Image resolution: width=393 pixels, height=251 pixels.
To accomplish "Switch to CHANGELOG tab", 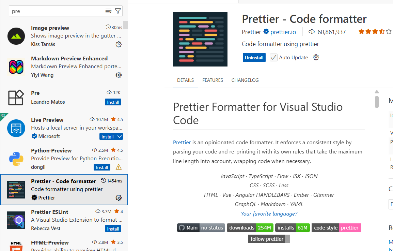I will click(245, 80).
